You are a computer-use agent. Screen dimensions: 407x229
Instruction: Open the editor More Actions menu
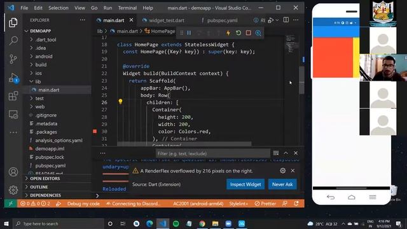(296, 20)
